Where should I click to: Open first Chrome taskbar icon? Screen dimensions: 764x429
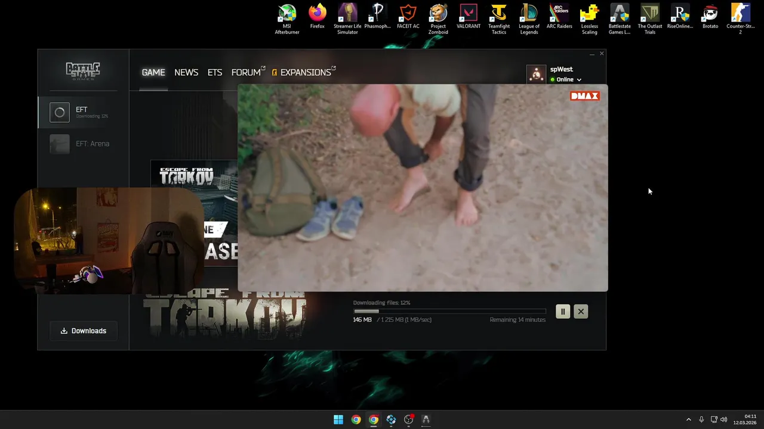pos(356,419)
